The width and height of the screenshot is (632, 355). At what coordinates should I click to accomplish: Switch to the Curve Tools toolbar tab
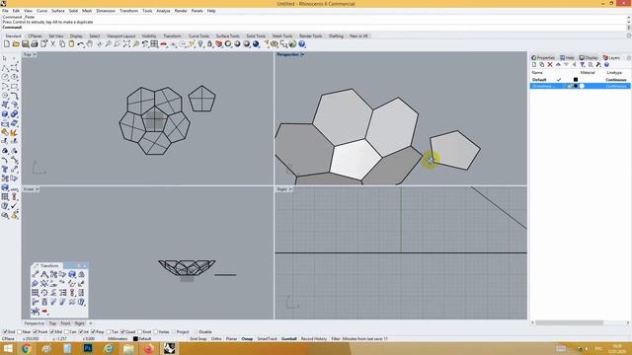[198, 35]
